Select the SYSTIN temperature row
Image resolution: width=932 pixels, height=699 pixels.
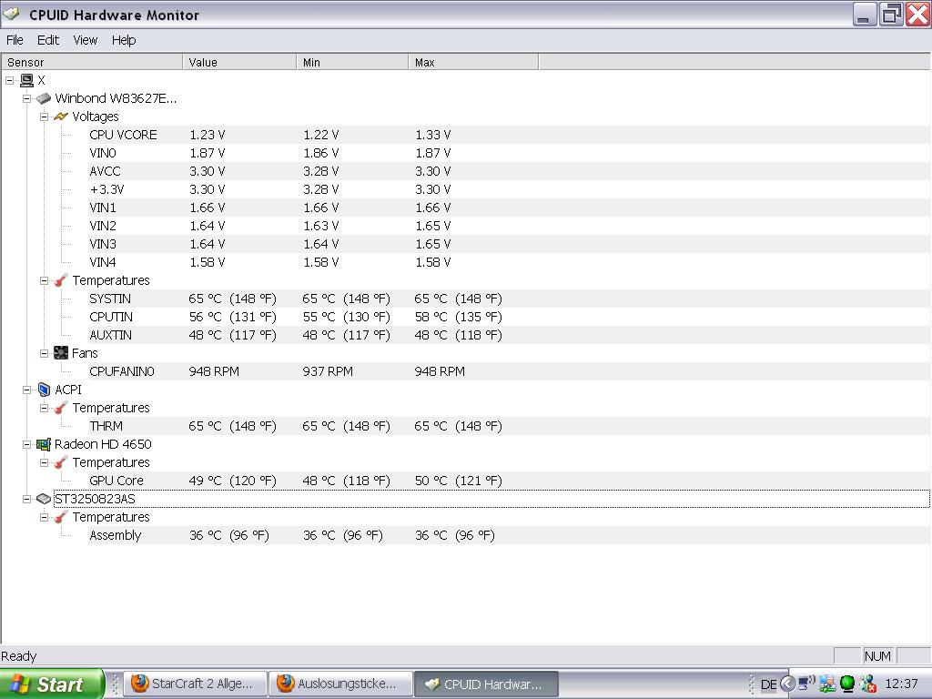[509, 299]
